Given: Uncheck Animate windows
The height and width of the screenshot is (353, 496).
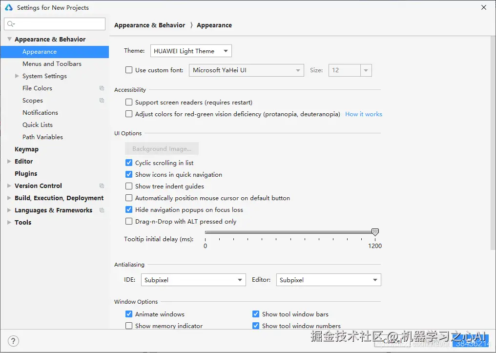Looking at the screenshot, I should click(x=129, y=314).
